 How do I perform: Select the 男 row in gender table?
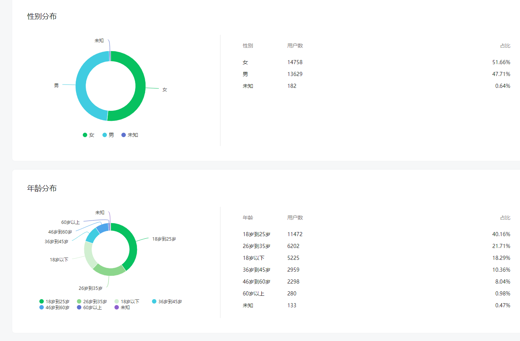pos(376,74)
